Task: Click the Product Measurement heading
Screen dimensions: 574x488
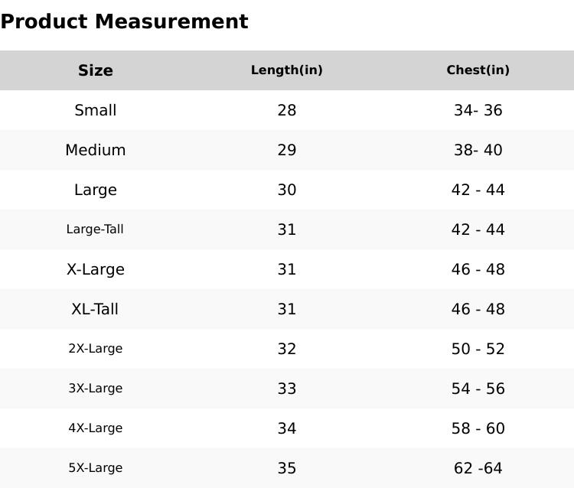Action: (x=124, y=21)
